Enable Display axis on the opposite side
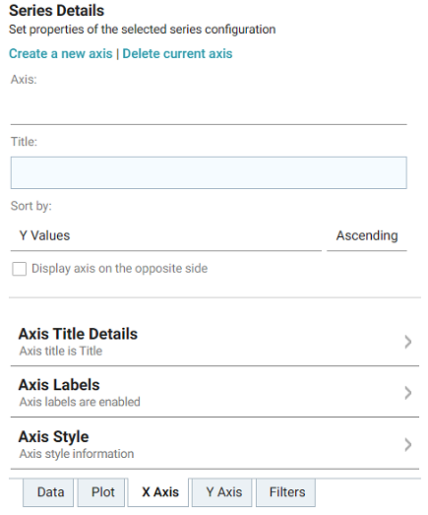428x515 pixels. (x=19, y=269)
